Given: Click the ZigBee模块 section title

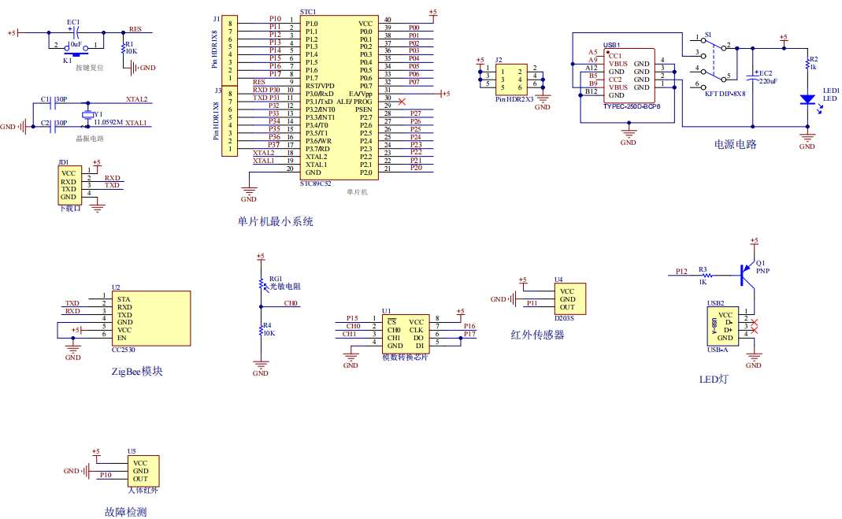Looking at the screenshot, I should (137, 372).
